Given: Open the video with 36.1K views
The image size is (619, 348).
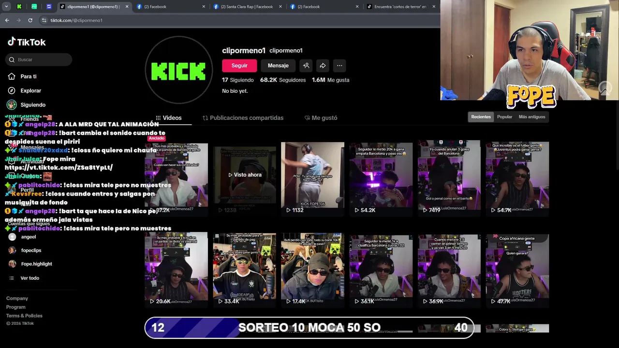Looking at the screenshot, I should pyautogui.click(x=381, y=270).
